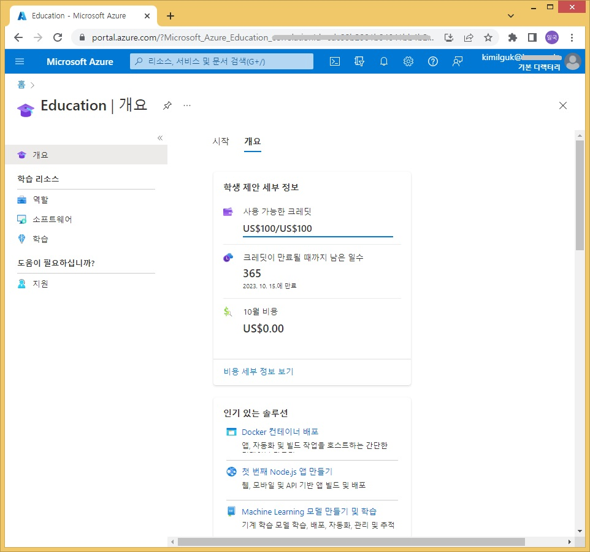Click scroll right arrow of horizontal scrollbar
Viewport: 590px width, 552px height.
coord(569,542)
